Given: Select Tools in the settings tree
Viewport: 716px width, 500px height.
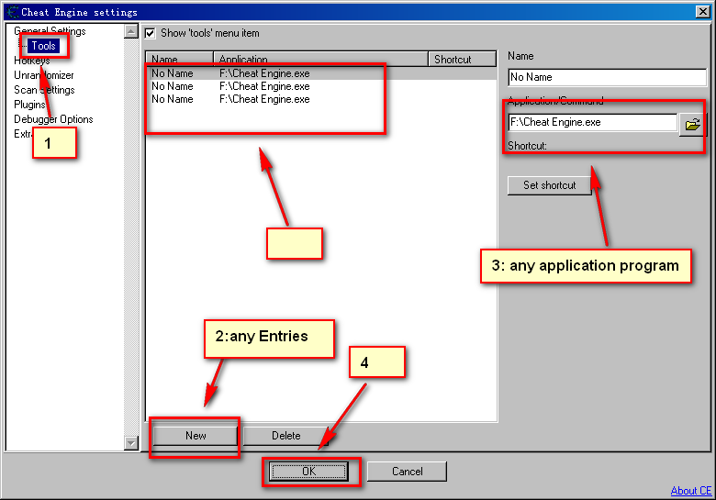Looking at the screenshot, I should [43, 46].
